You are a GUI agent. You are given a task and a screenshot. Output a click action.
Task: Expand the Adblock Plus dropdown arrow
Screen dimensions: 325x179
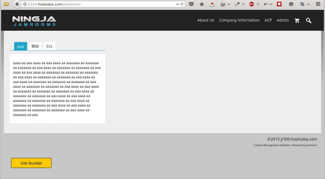(x=258, y=4)
